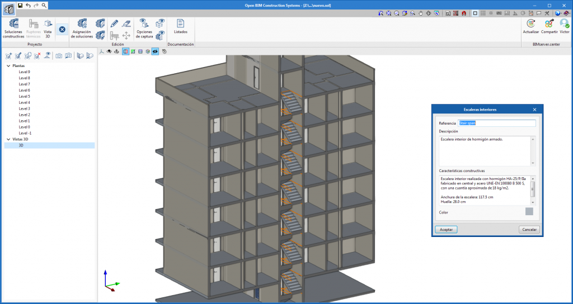The height and width of the screenshot is (304, 573).
Task: Collapse the Vistas 3D tree node
Action: pyautogui.click(x=8, y=139)
